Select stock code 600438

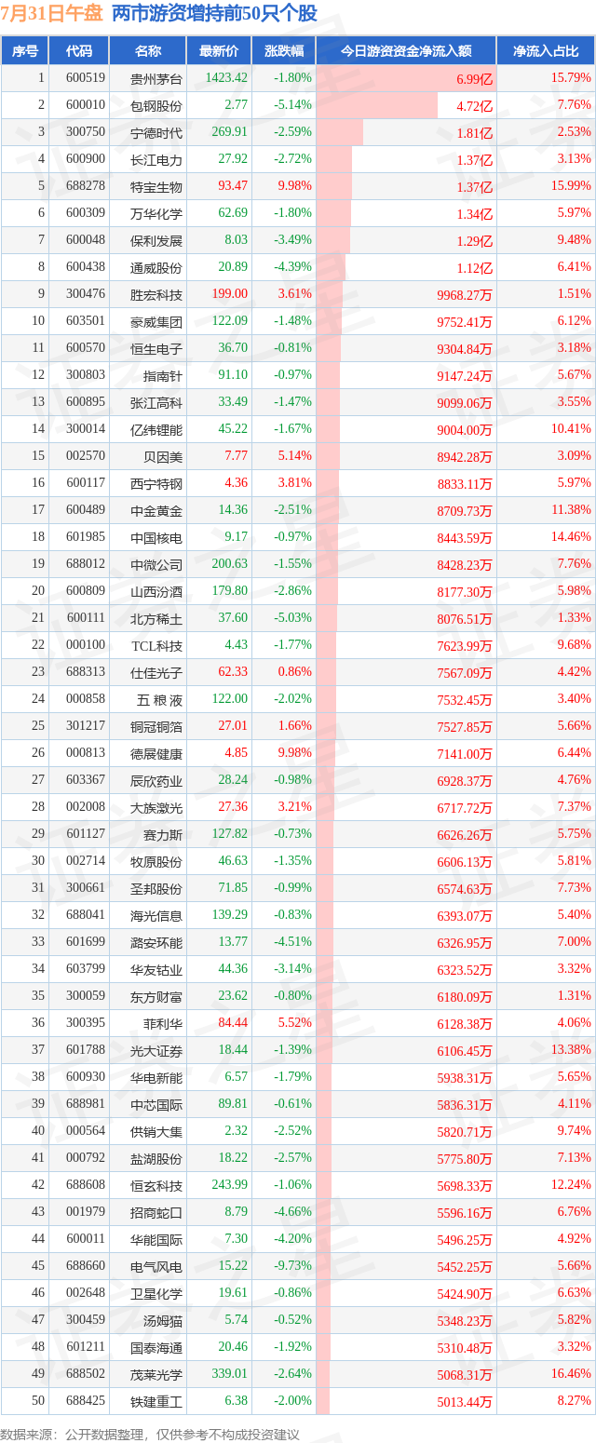(86, 267)
